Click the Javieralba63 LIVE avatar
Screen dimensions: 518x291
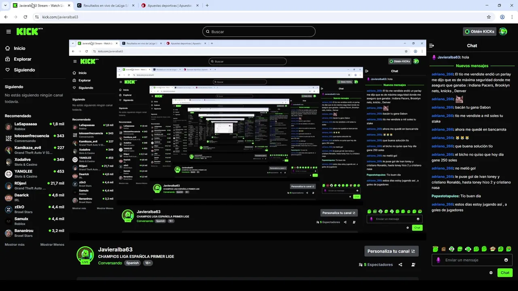(x=85, y=255)
